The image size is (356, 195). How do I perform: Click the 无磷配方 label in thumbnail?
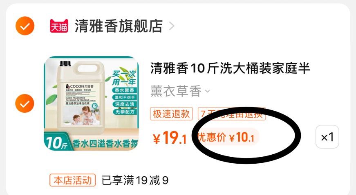point(124,112)
